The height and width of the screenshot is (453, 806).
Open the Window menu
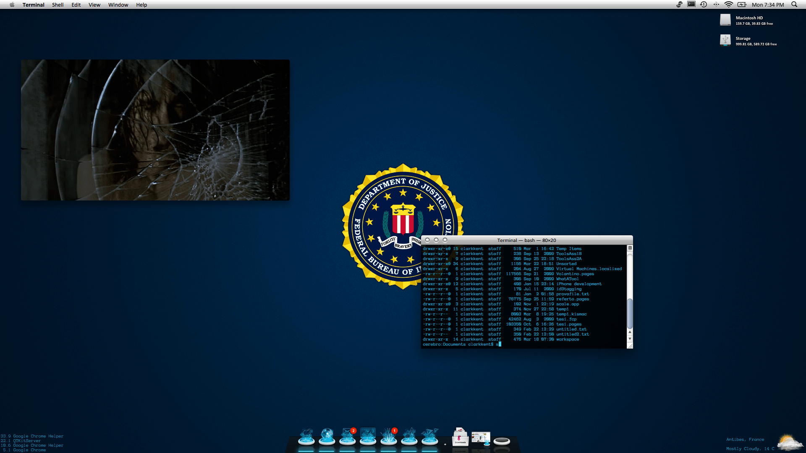(x=118, y=5)
